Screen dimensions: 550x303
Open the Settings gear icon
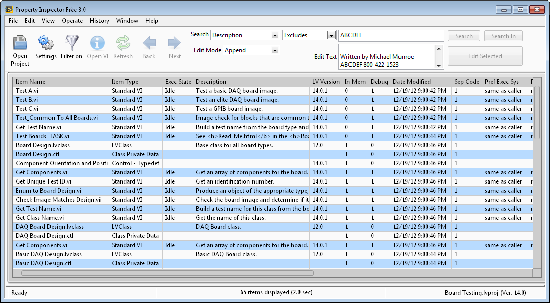tap(46, 43)
